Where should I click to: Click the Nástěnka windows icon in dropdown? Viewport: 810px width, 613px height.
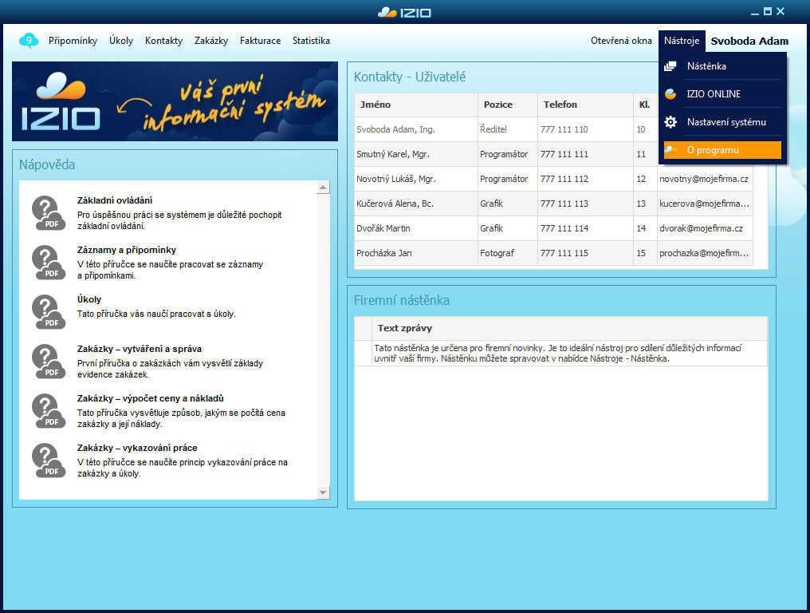[x=670, y=66]
